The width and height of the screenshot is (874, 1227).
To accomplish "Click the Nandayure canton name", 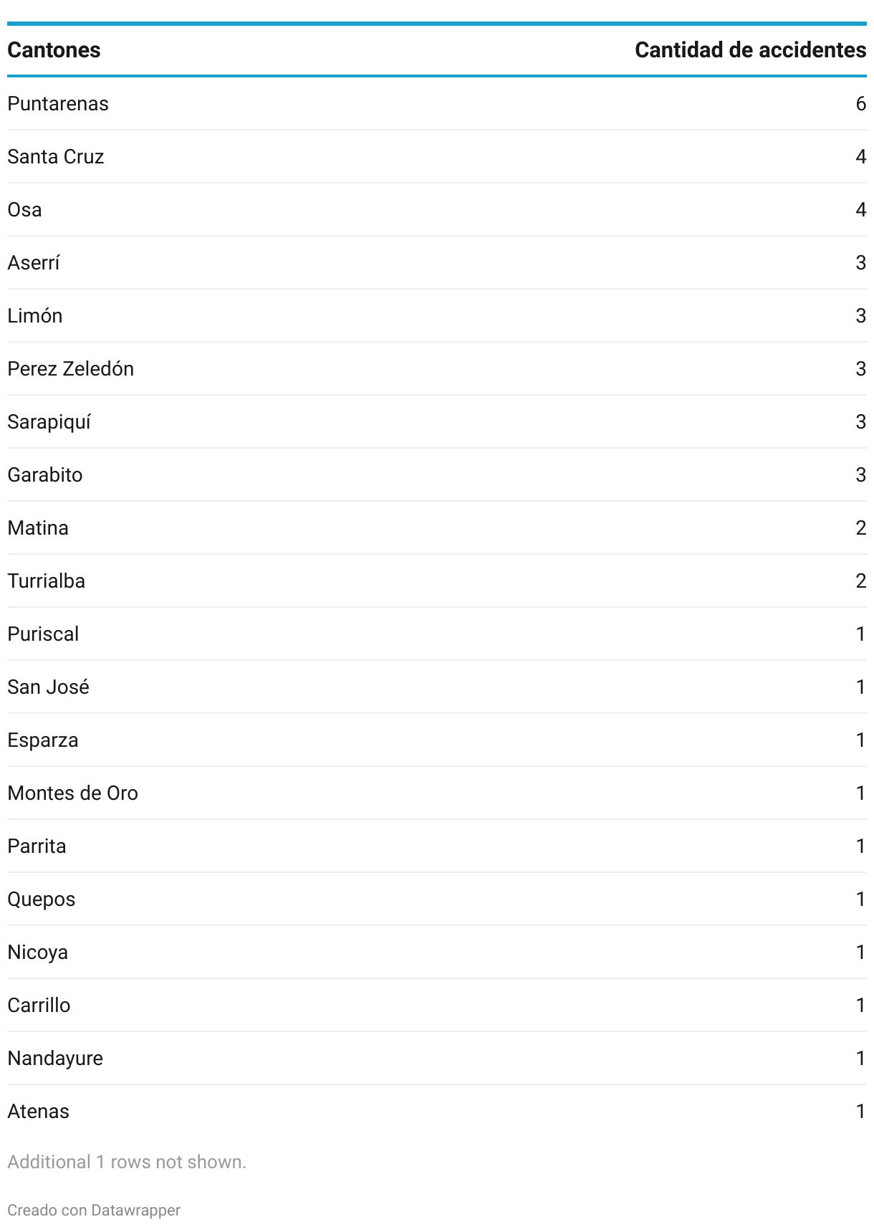I will coord(55,1059).
